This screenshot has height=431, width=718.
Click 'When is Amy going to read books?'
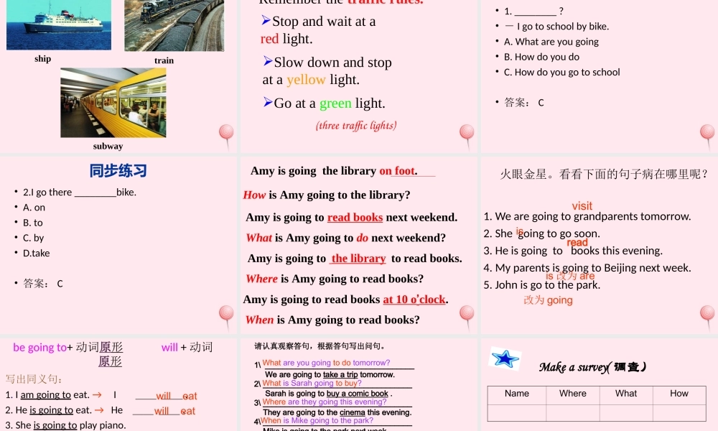point(332,320)
